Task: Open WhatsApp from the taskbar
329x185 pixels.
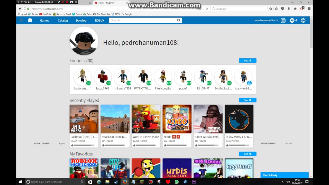Action: point(177,182)
